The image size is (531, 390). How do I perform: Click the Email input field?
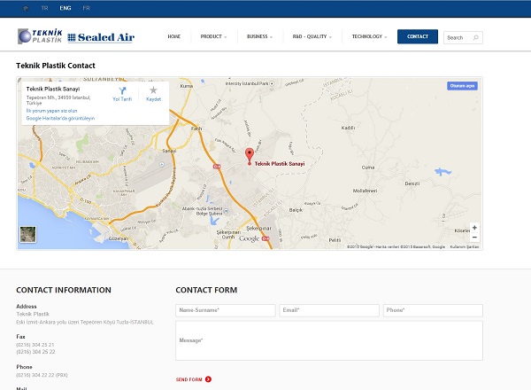(329, 310)
